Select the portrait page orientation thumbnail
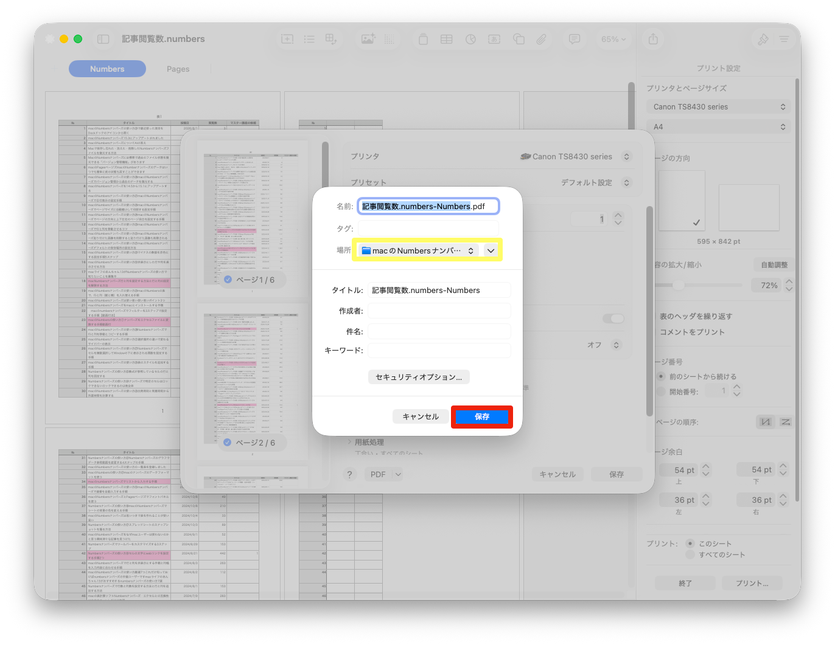The image size is (835, 645). [x=681, y=201]
